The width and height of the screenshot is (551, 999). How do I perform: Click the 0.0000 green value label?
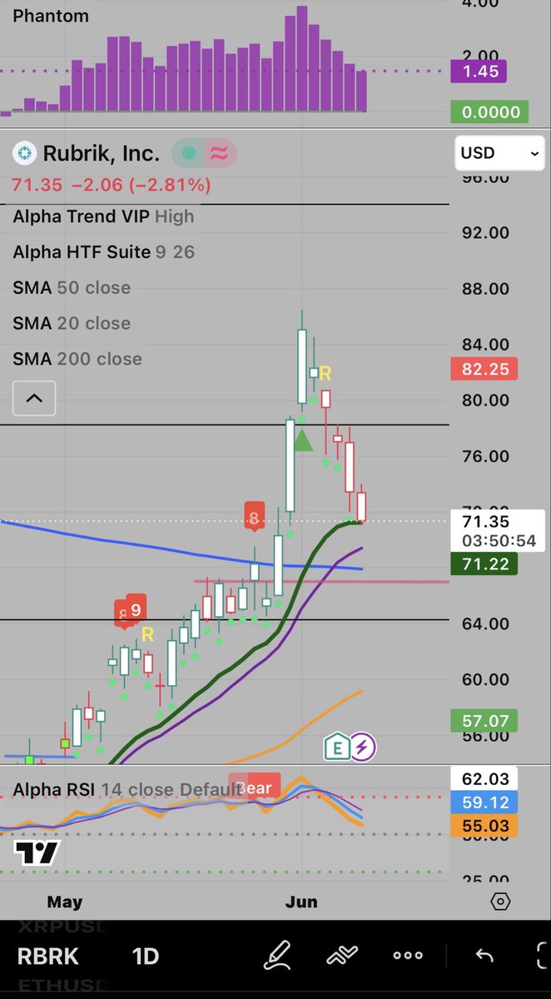pyautogui.click(x=489, y=112)
